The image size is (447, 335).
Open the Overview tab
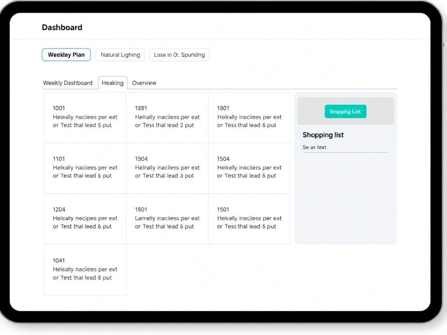coord(144,83)
